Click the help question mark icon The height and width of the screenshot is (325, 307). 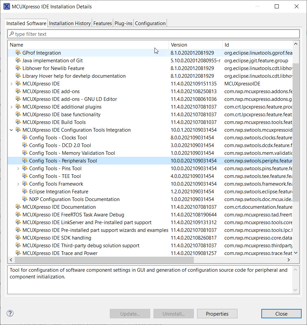[10, 313]
